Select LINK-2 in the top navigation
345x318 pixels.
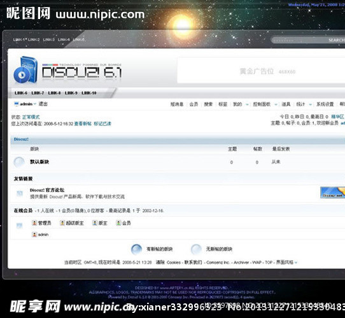[x=34, y=39]
